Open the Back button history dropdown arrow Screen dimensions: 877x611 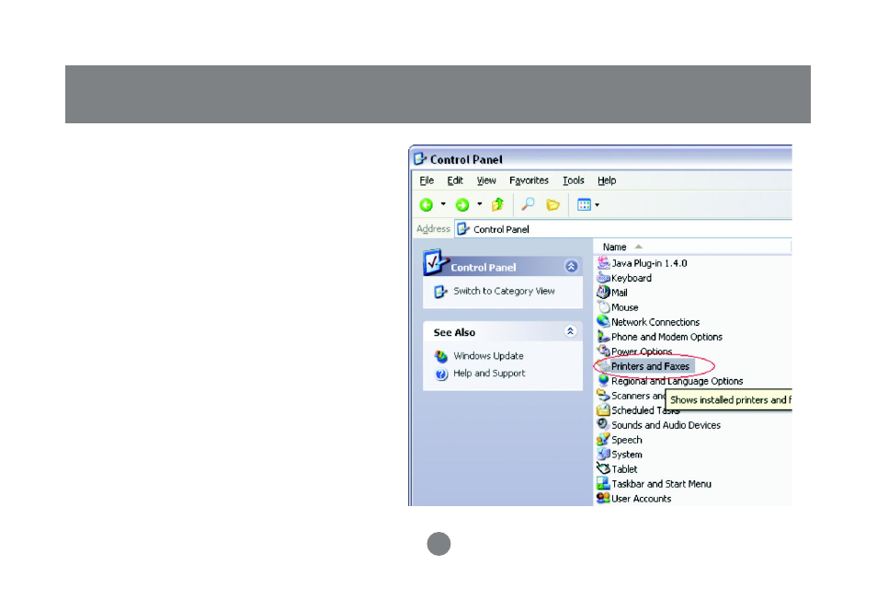click(443, 204)
